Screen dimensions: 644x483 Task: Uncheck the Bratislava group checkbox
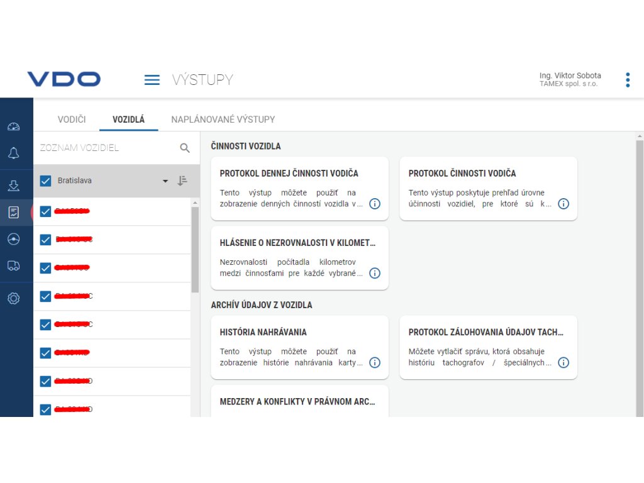point(45,180)
